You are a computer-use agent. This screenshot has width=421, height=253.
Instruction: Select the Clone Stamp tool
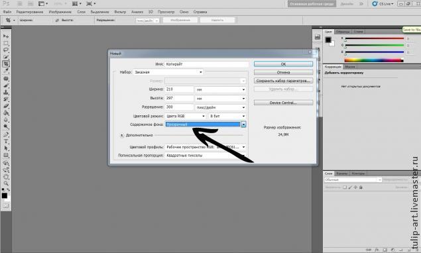[x=6, y=92]
